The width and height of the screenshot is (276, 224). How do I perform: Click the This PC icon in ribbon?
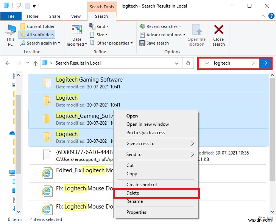click(10, 30)
